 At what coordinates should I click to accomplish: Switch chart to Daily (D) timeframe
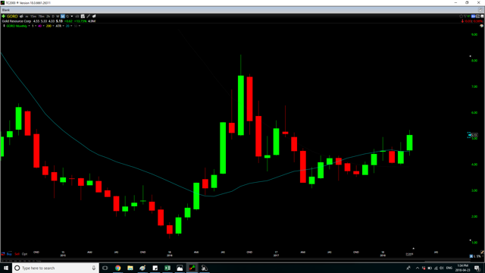[53, 17]
